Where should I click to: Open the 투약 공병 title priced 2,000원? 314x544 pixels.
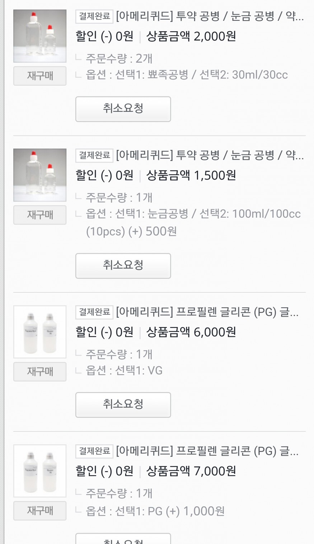click(x=210, y=16)
